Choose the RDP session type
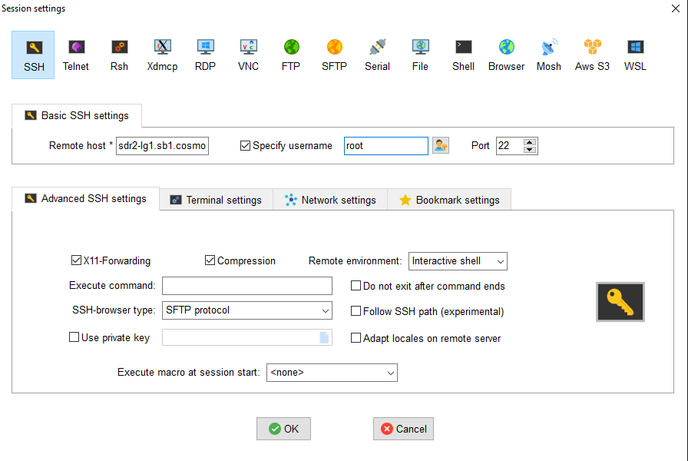 (205, 55)
